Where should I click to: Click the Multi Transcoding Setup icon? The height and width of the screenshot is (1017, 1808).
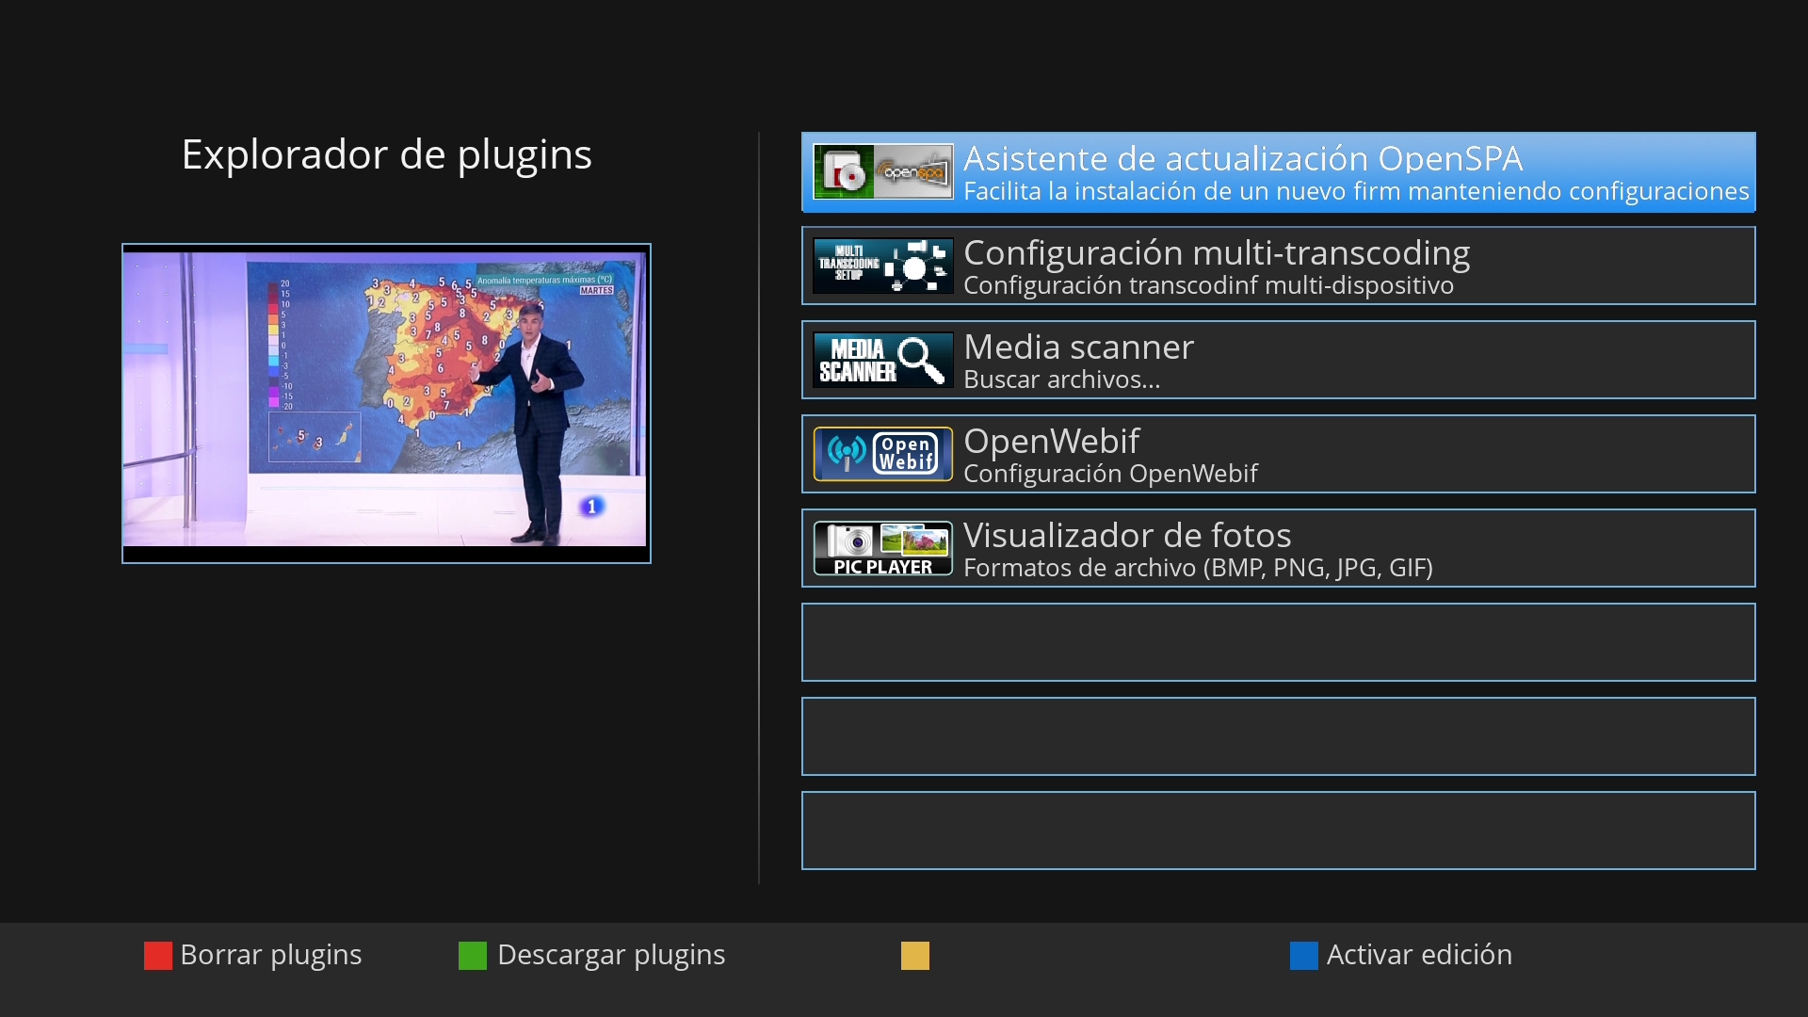pos(882,266)
